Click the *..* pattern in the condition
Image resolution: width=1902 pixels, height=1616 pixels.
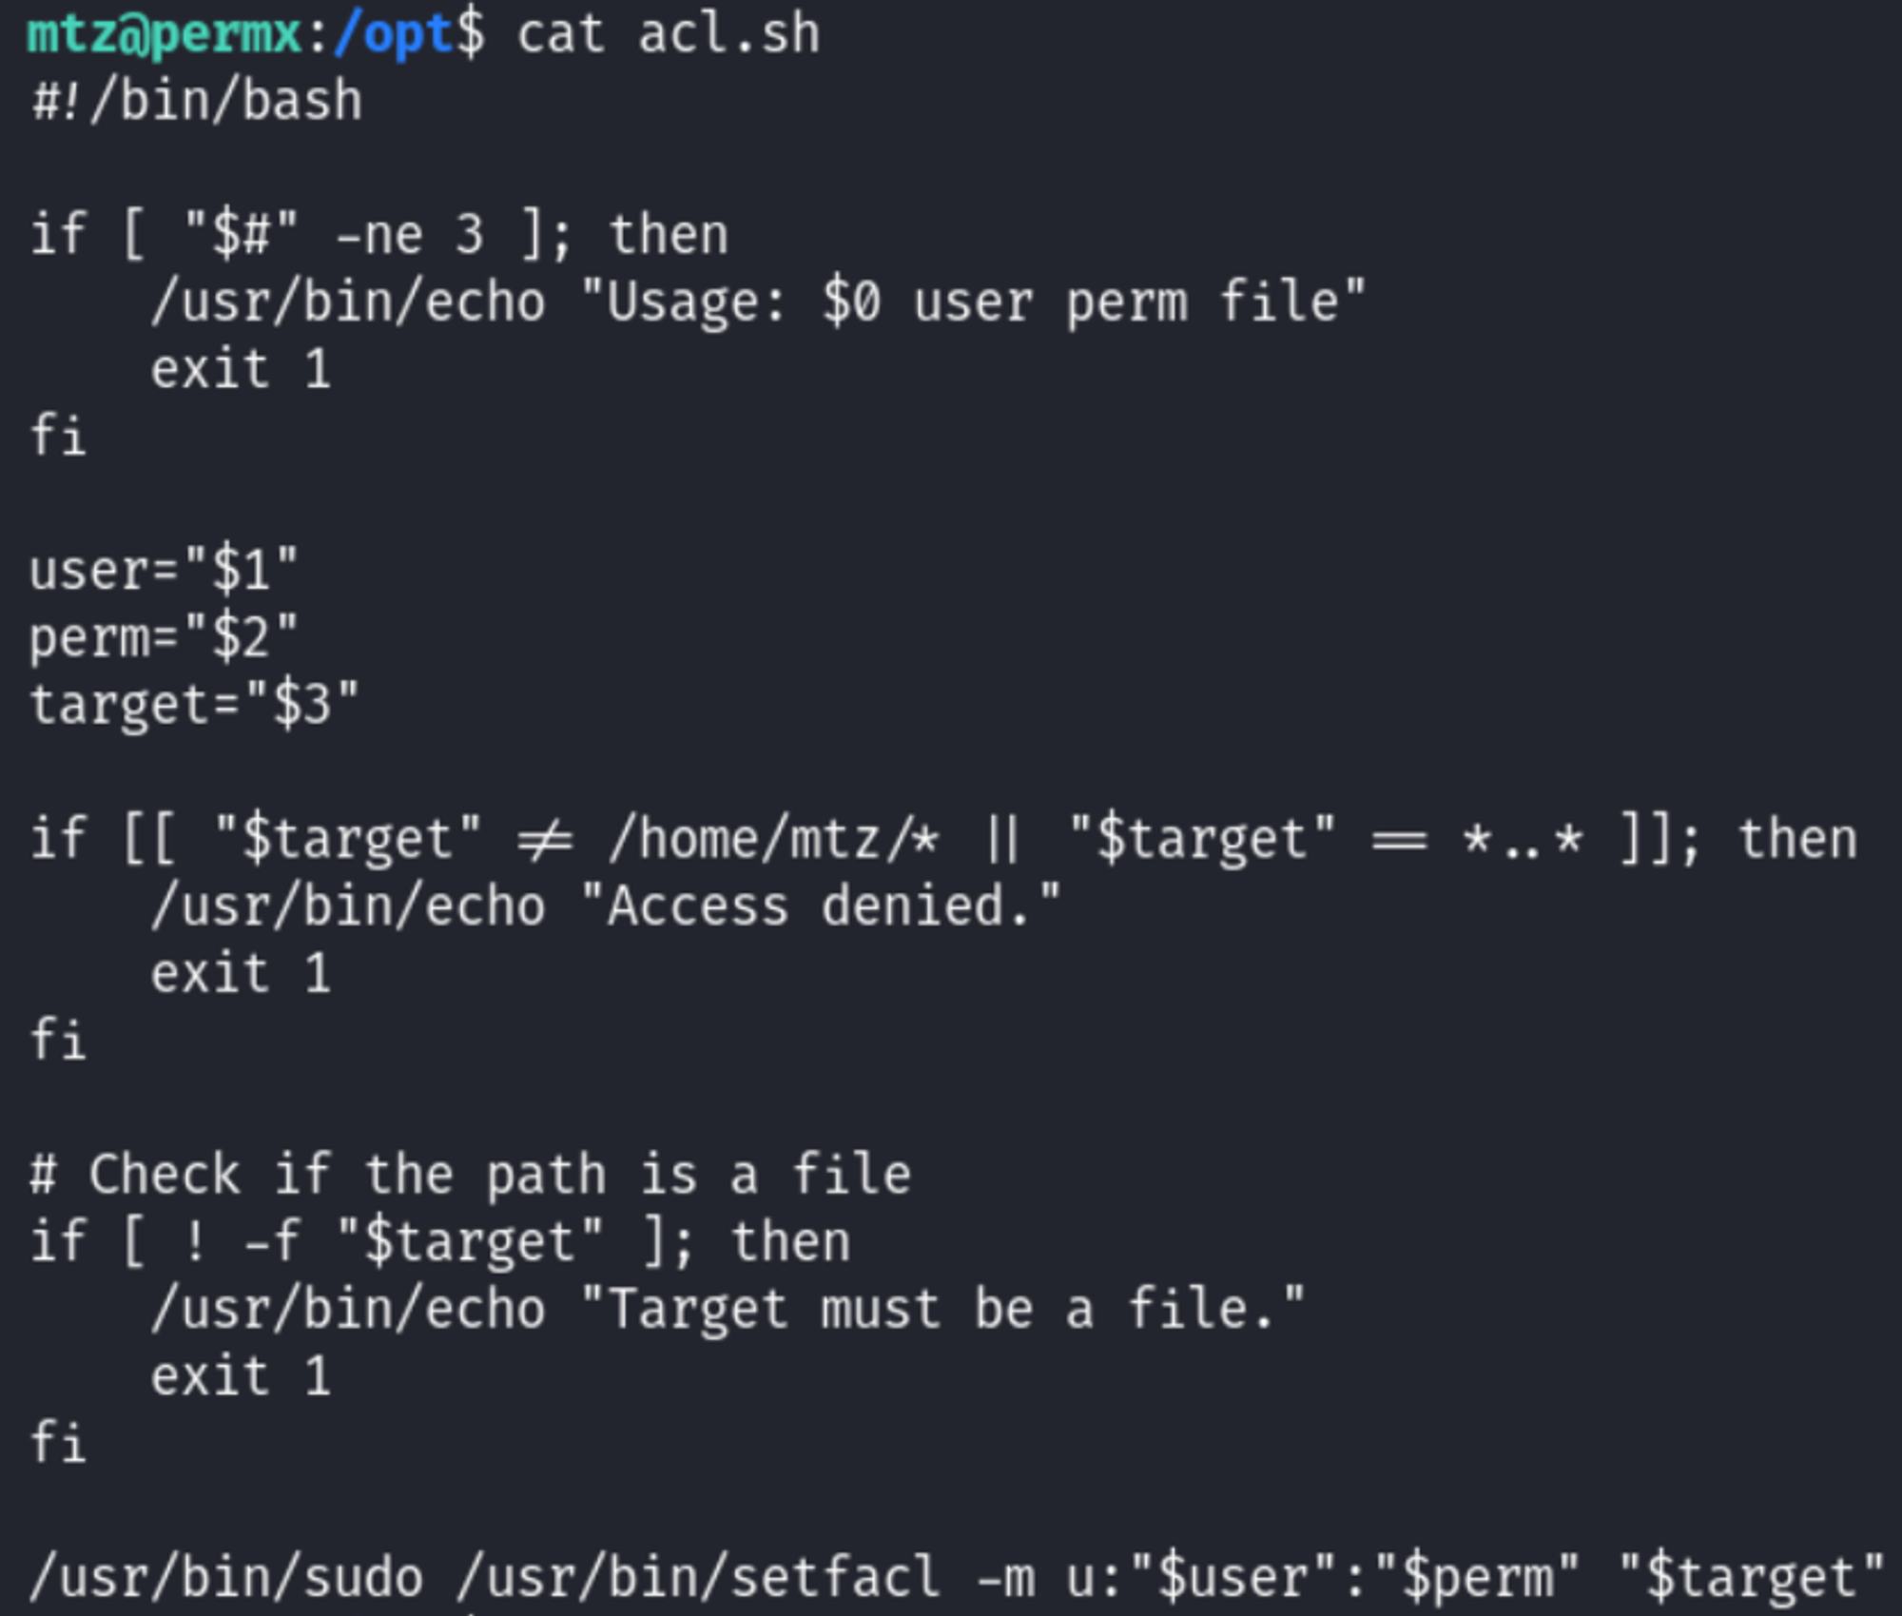(1523, 840)
